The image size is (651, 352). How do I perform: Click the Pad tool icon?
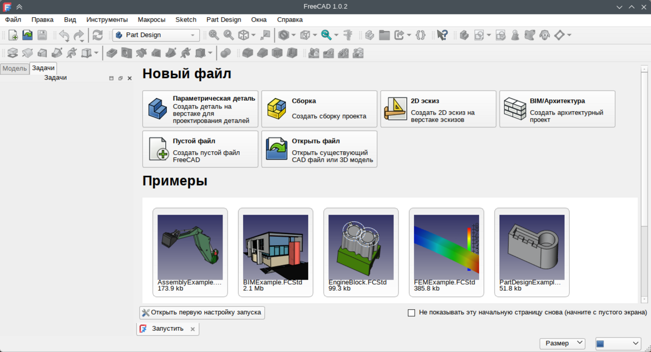tap(12, 53)
